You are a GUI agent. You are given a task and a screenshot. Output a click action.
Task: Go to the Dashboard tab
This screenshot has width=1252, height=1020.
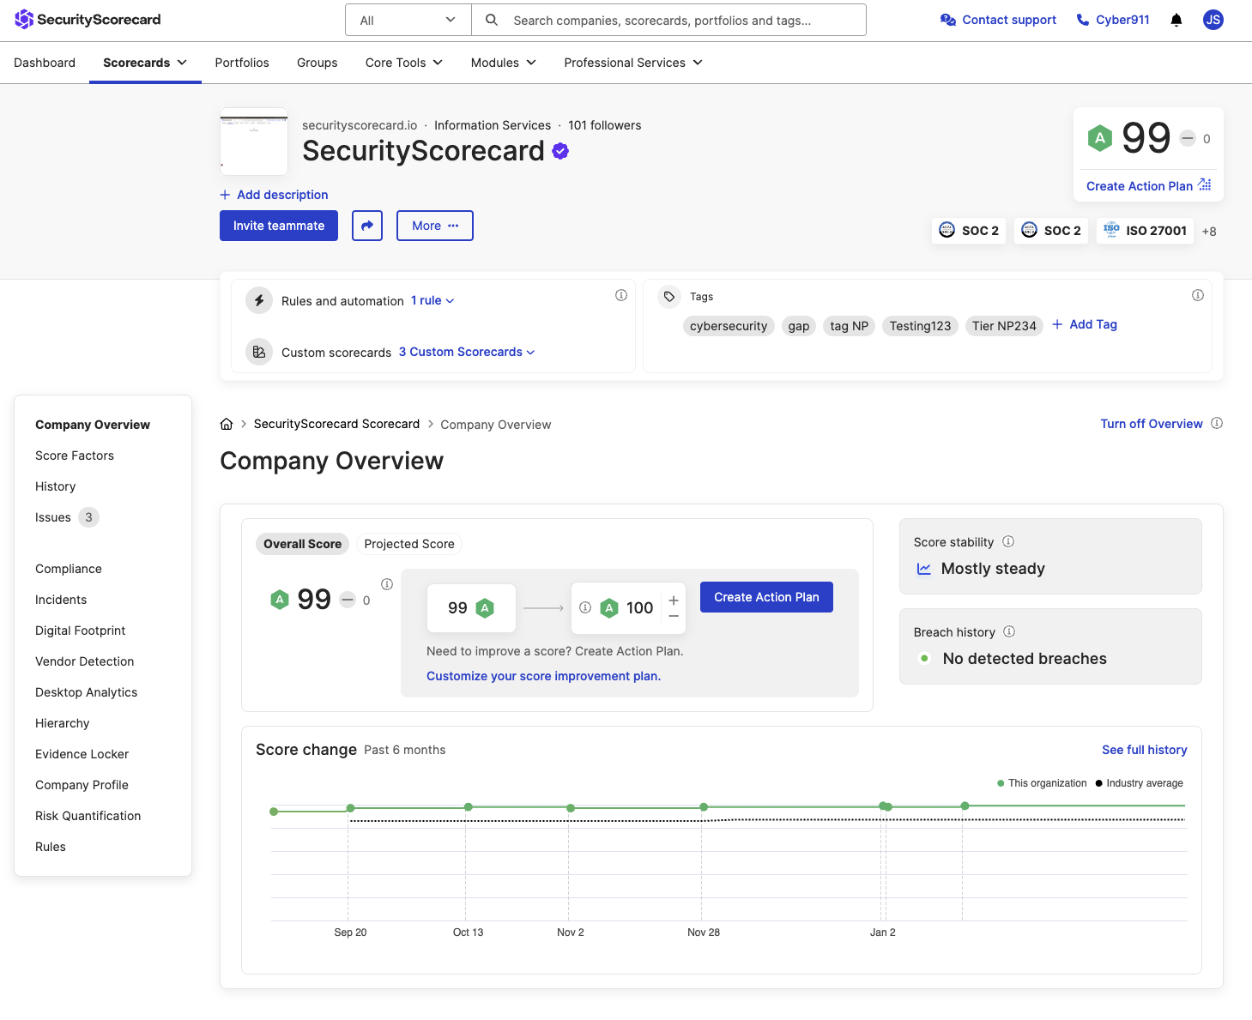pos(45,63)
